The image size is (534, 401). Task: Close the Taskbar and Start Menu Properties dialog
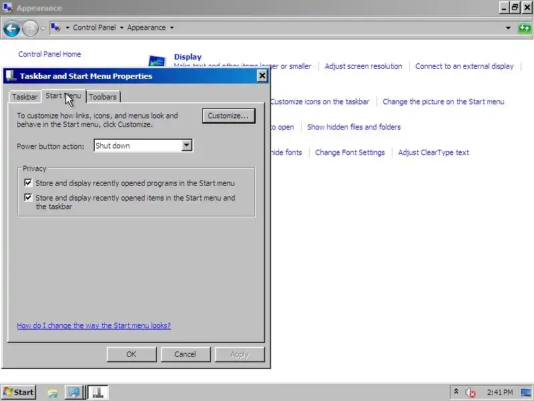tap(262, 76)
